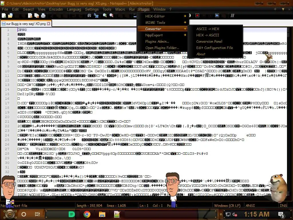The image size is (293, 220).
Task: Click the PNG text on line 1
Action: coord(23,30)
